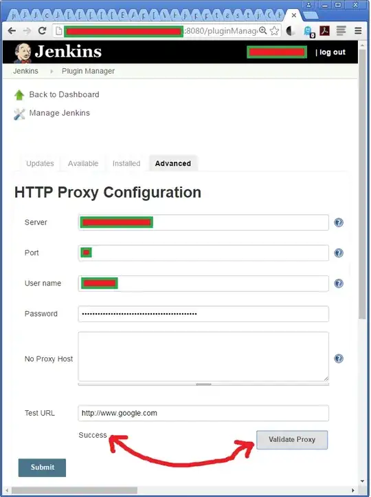The height and width of the screenshot is (497, 371).
Task: Open the Chrome hamburger menu
Action: click(358, 31)
